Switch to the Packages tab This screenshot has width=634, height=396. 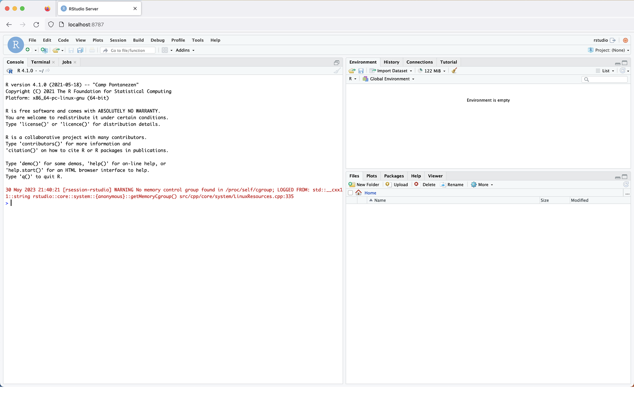[394, 176]
